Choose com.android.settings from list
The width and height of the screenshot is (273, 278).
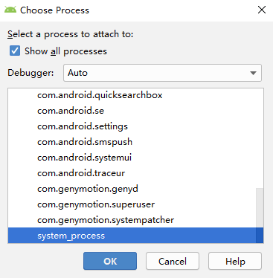[135, 126]
